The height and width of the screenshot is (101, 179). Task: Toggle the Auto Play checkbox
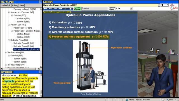tap(75, 9)
